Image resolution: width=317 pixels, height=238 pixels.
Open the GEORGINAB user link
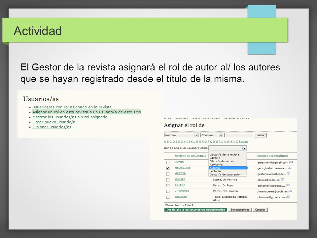coord(183,168)
